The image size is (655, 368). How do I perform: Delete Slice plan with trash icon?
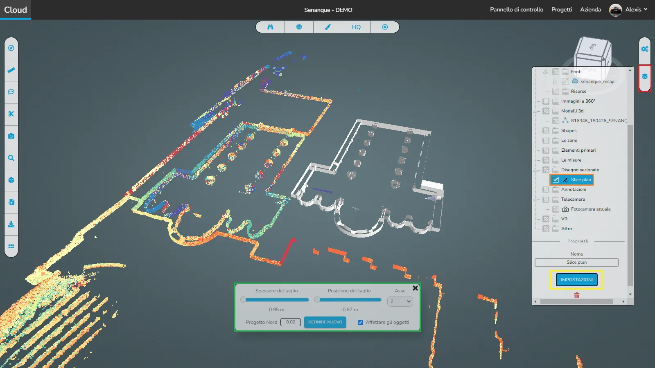click(577, 295)
